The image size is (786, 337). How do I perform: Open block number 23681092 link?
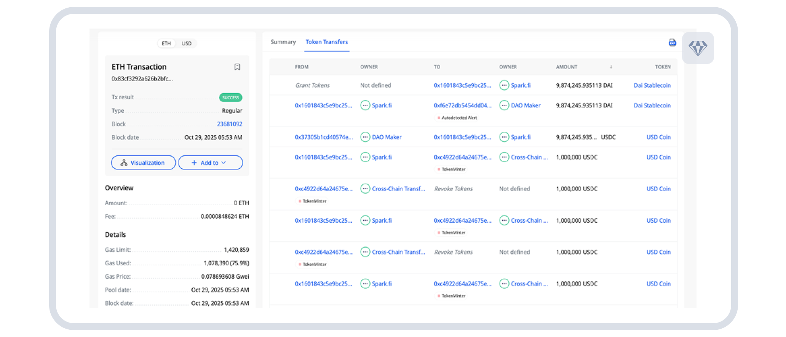click(x=229, y=124)
